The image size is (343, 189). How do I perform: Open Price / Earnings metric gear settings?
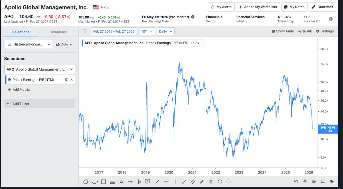(x=66, y=80)
